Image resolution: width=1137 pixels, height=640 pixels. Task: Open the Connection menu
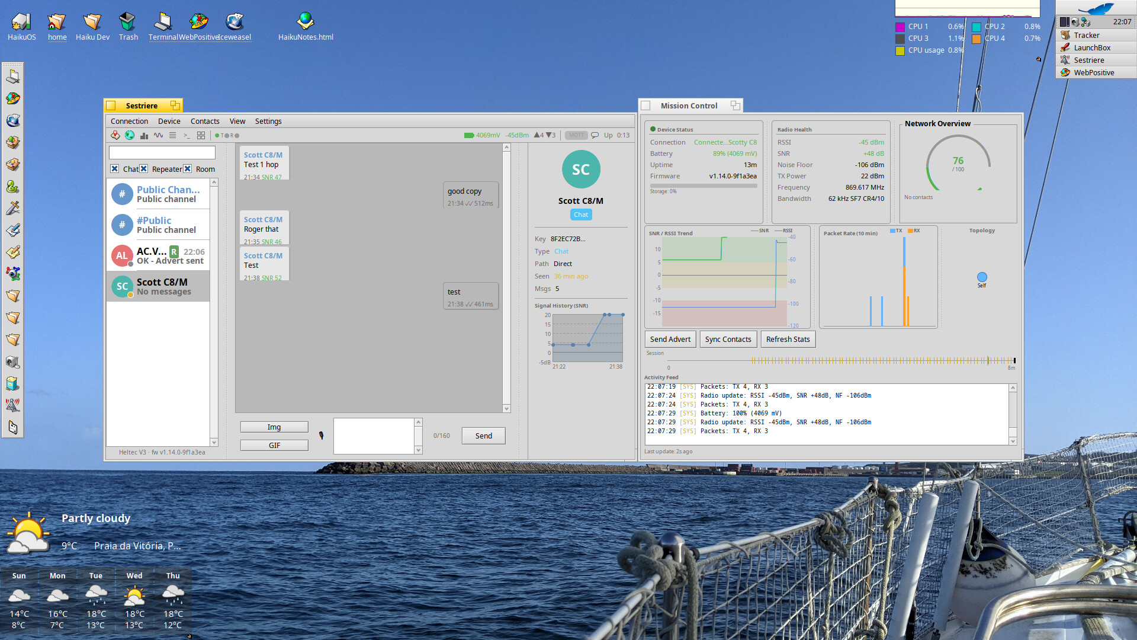[x=129, y=121]
